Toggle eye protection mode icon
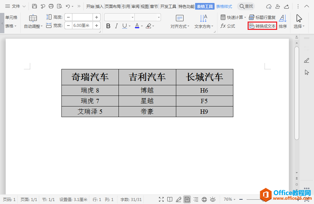This screenshot has width=314, height=204. click(213, 199)
